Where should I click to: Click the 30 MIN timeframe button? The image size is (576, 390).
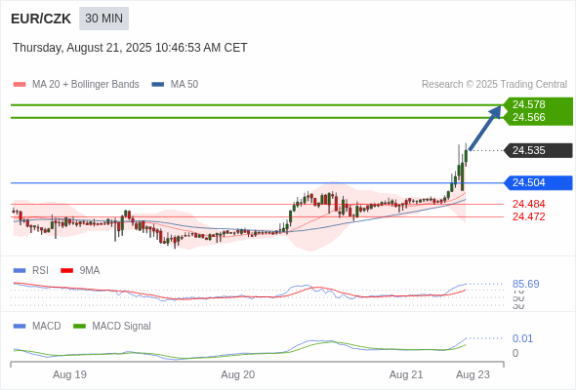point(103,19)
